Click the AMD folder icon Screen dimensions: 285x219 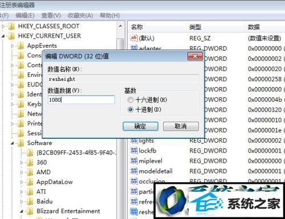(30, 172)
